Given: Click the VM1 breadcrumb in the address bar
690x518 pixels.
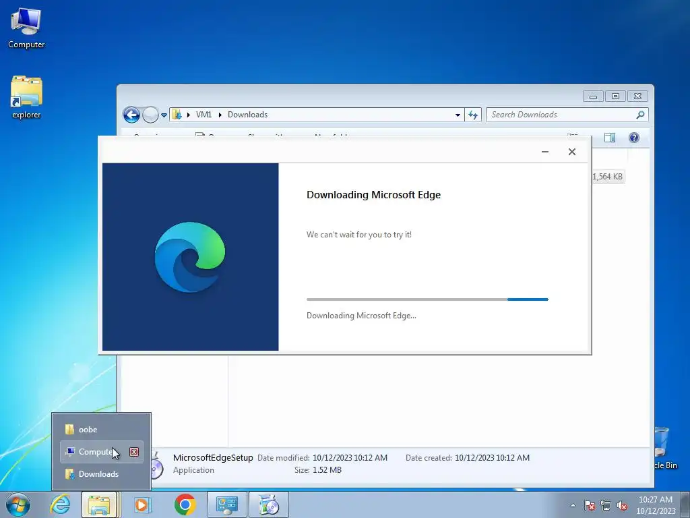Looking at the screenshot, I should coord(203,115).
